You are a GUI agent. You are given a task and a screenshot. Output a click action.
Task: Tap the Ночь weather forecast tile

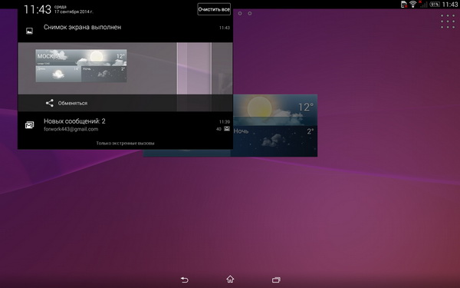pos(275,141)
